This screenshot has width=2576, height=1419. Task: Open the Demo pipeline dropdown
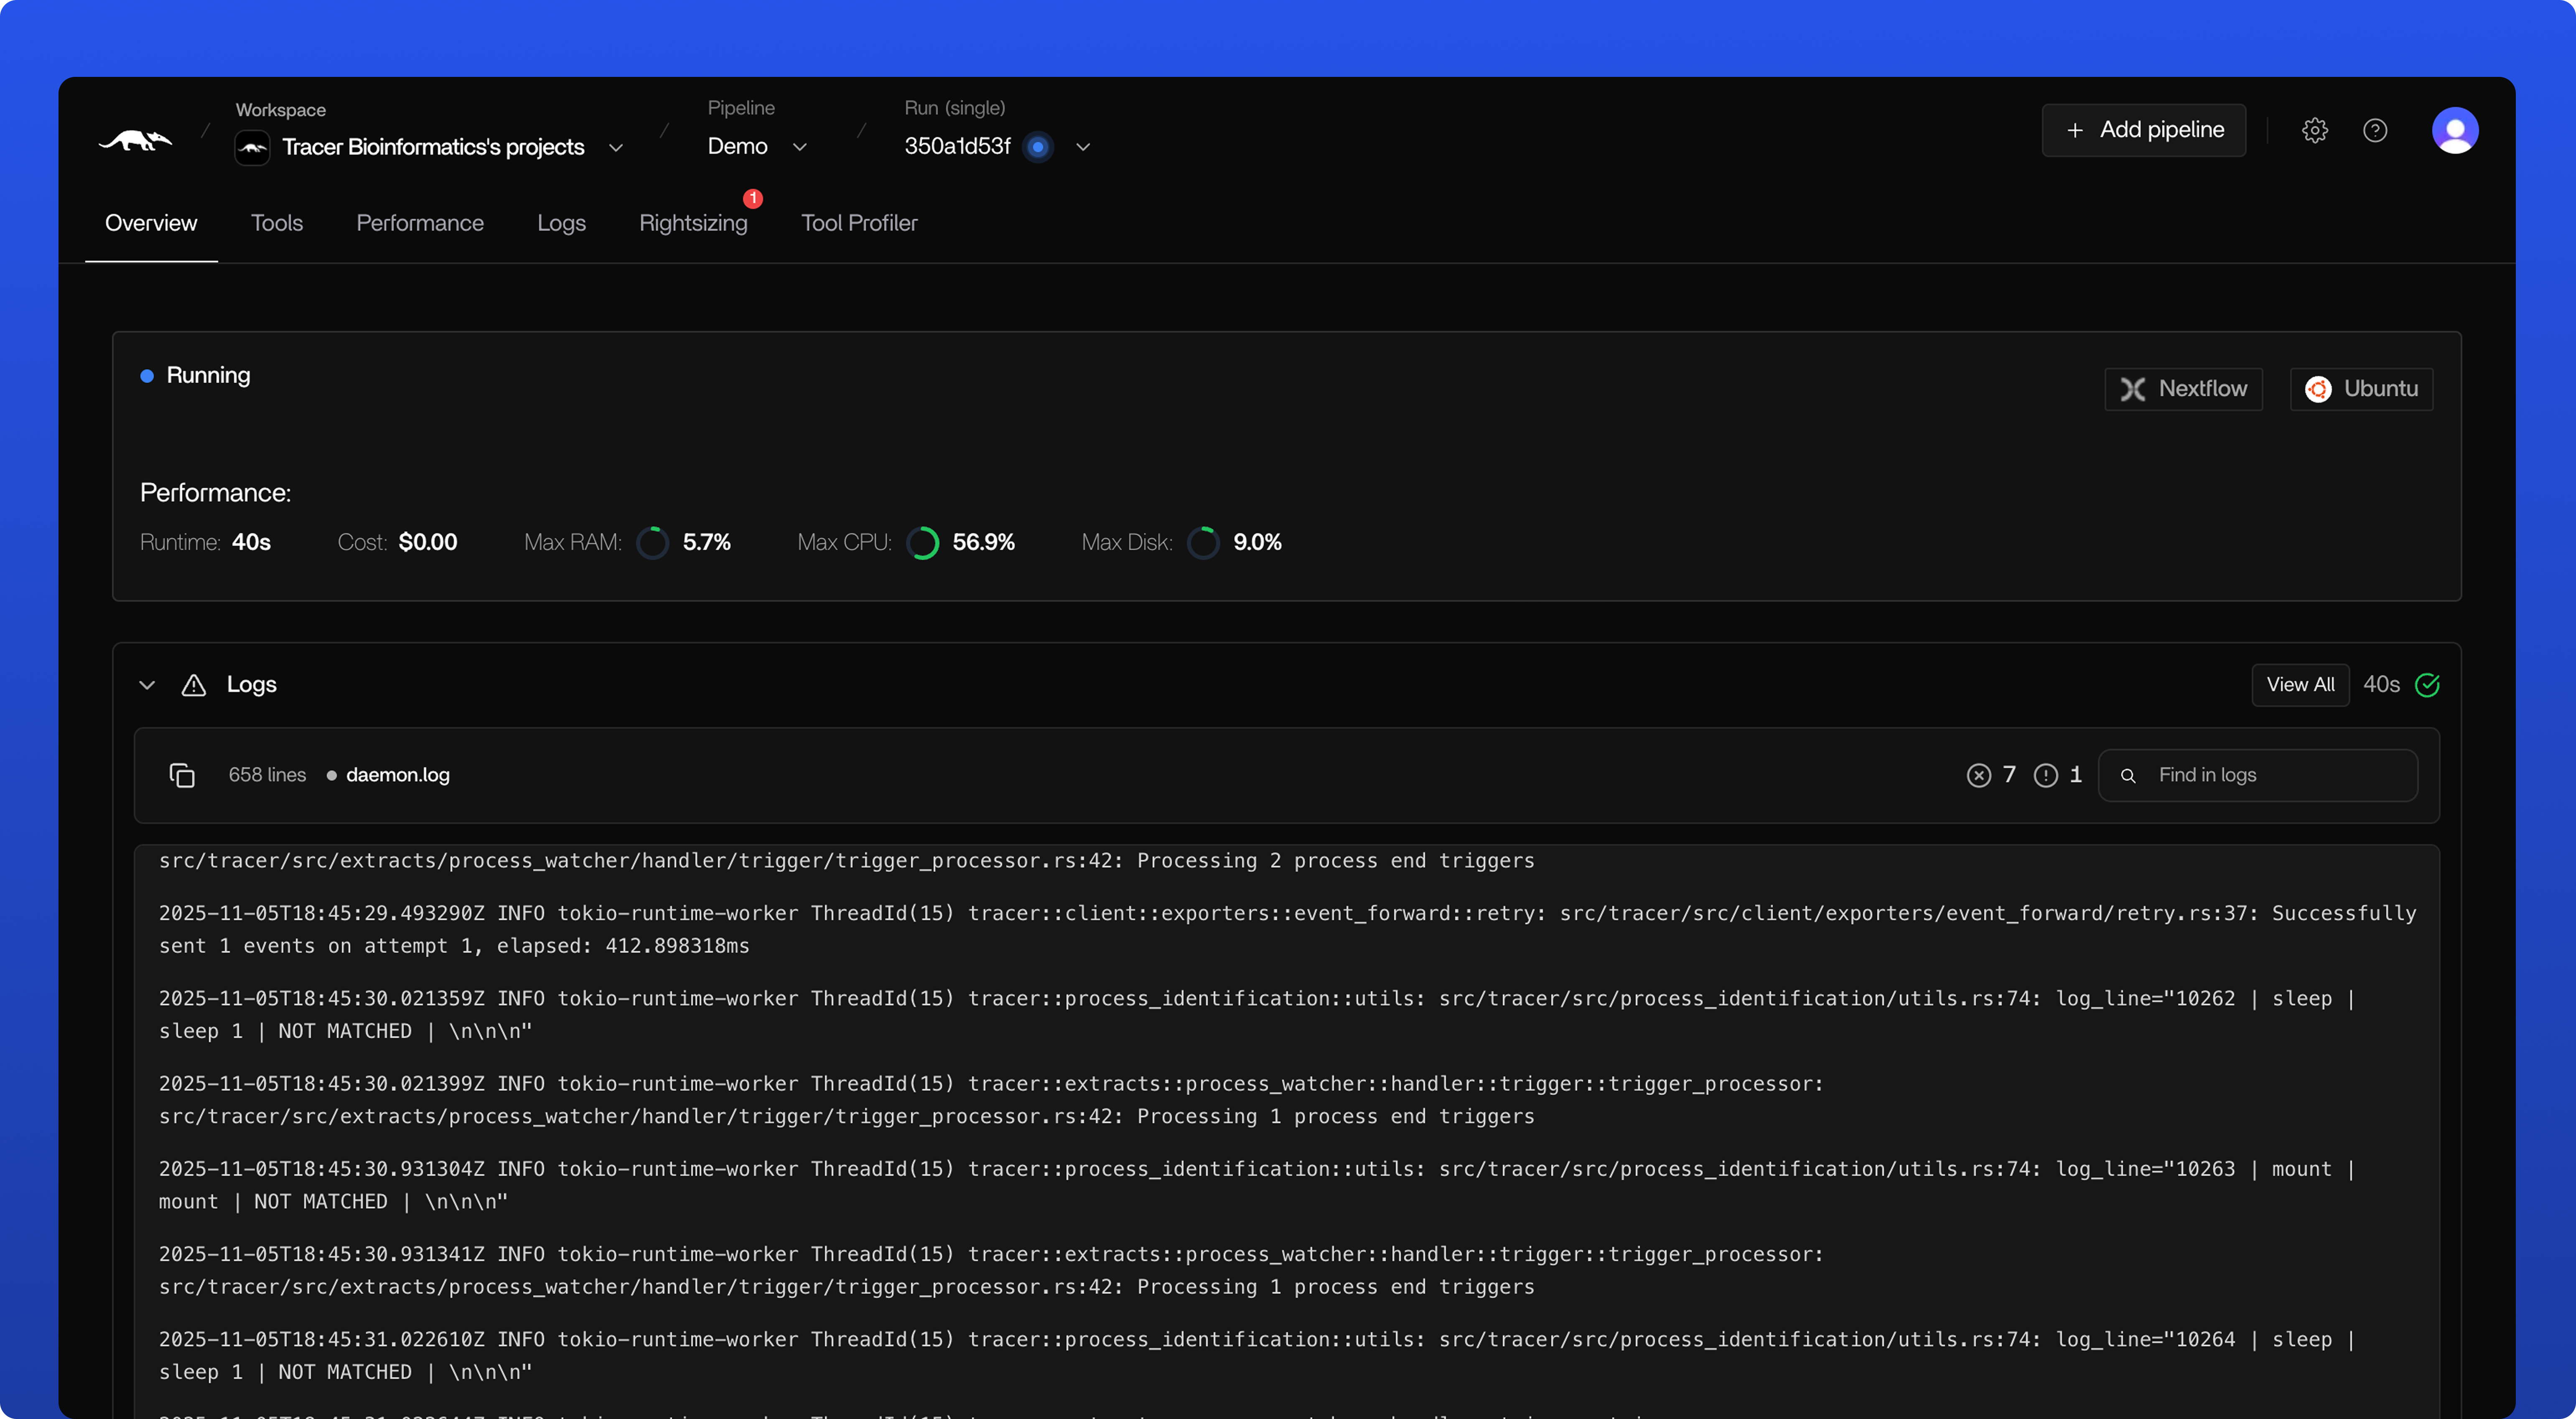[799, 147]
